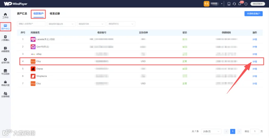
Task: Open 详情 for the eBay row
Action: [x=255, y=54]
